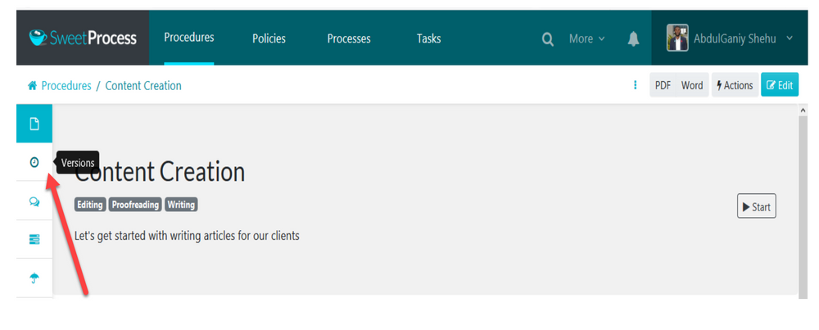Click the SweetProcess logo
This screenshot has height=330, width=819.
(x=83, y=38)
